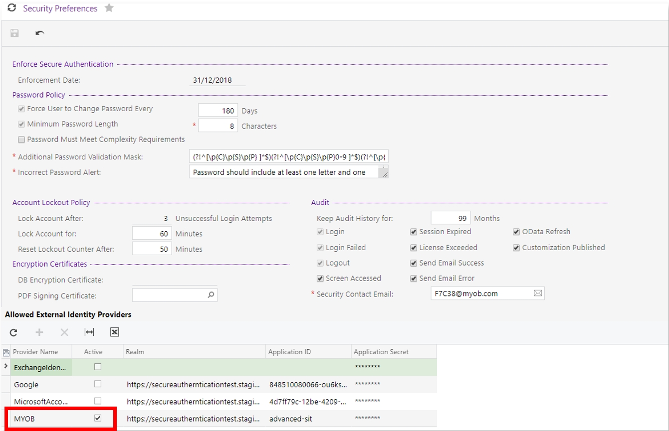This screenshot has height=431, width=669.
Task: Click the Enforcement Date field
Action: click(x=217, y=80)
